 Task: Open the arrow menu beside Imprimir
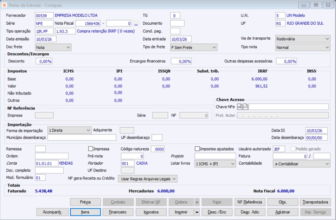click(197, 212)
